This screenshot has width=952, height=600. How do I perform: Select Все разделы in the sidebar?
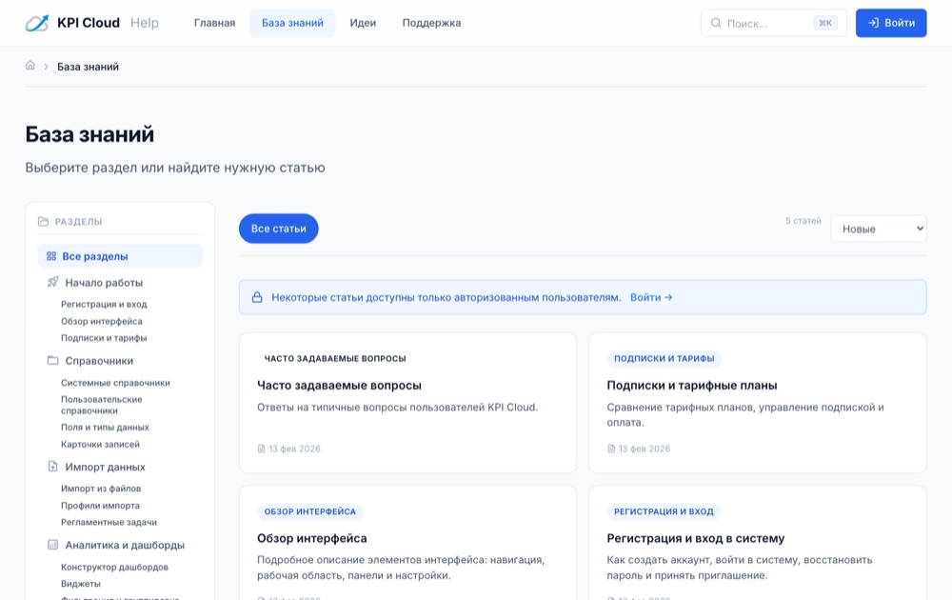point(120,256)
